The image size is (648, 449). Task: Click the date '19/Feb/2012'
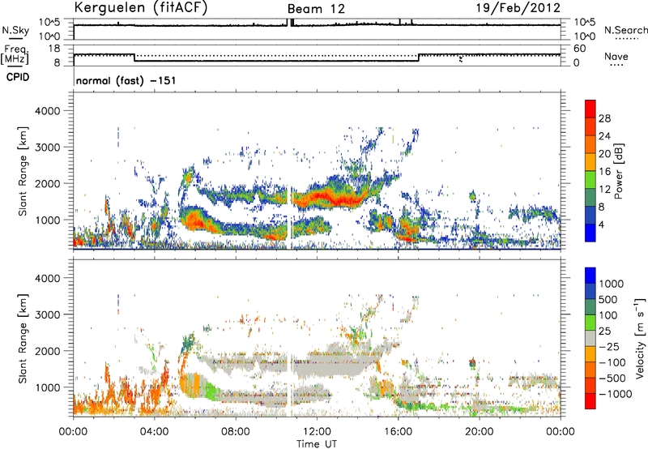(518, 8)
